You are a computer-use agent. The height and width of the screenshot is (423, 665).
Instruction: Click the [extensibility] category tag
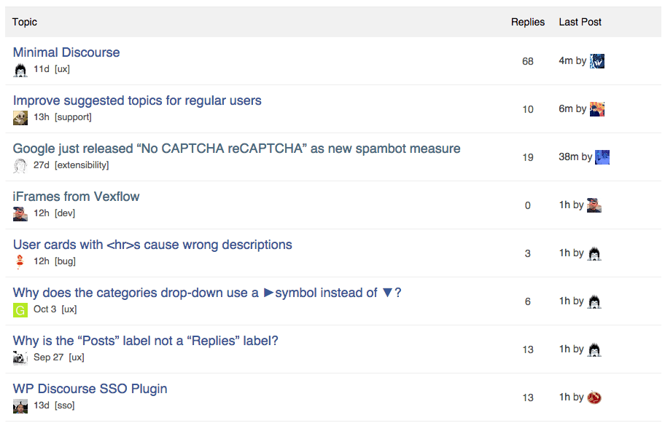82,165
